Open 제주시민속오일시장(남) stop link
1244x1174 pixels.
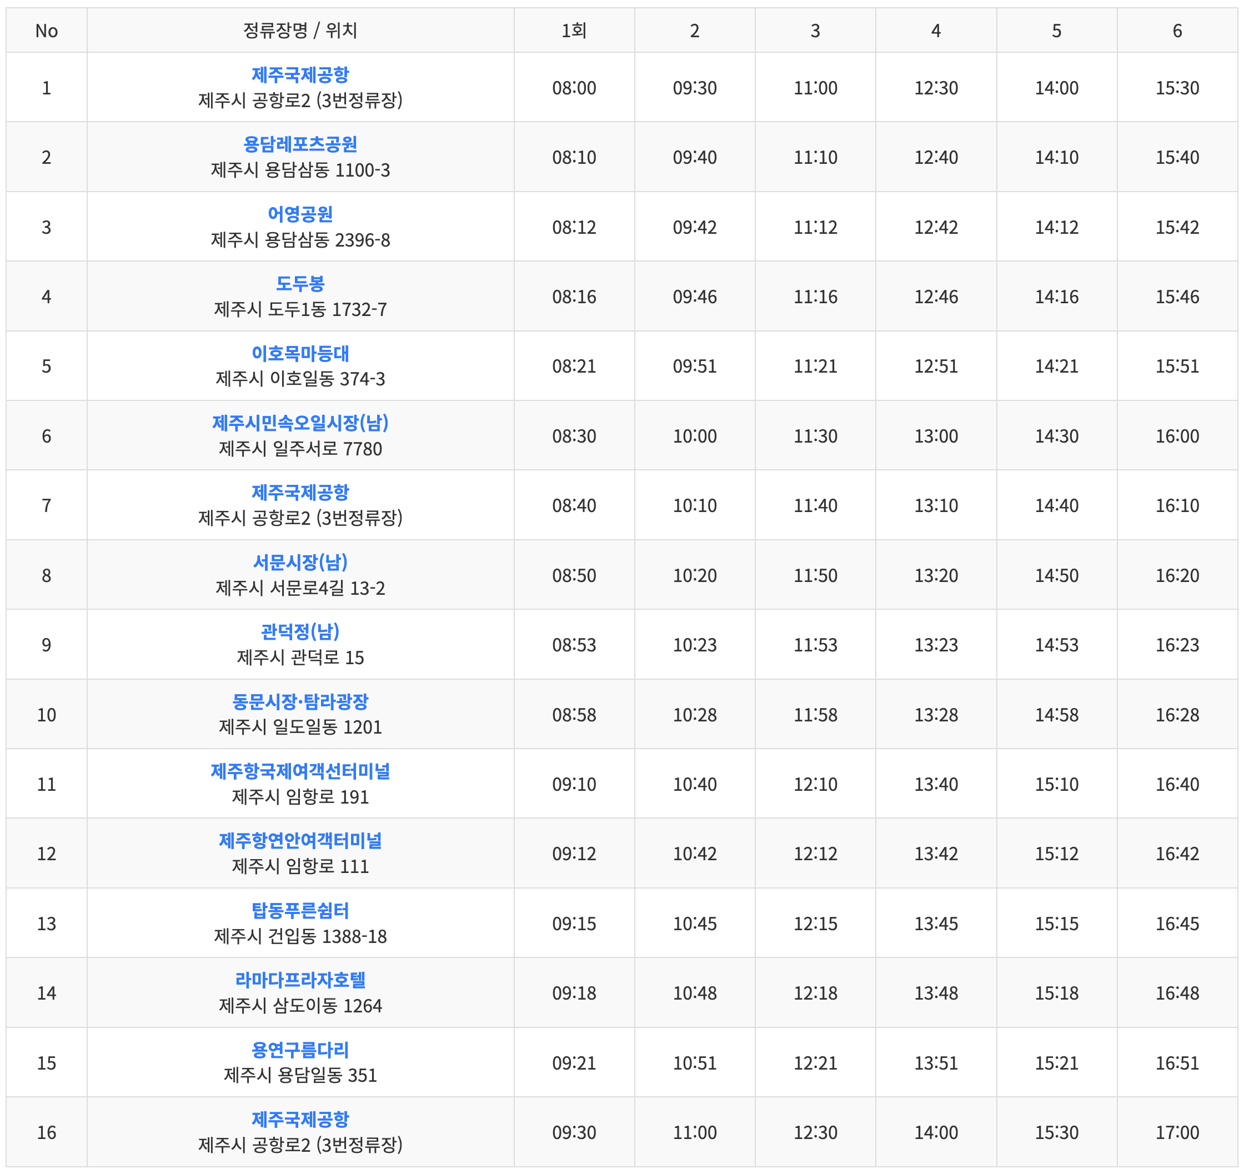[300, 423]
